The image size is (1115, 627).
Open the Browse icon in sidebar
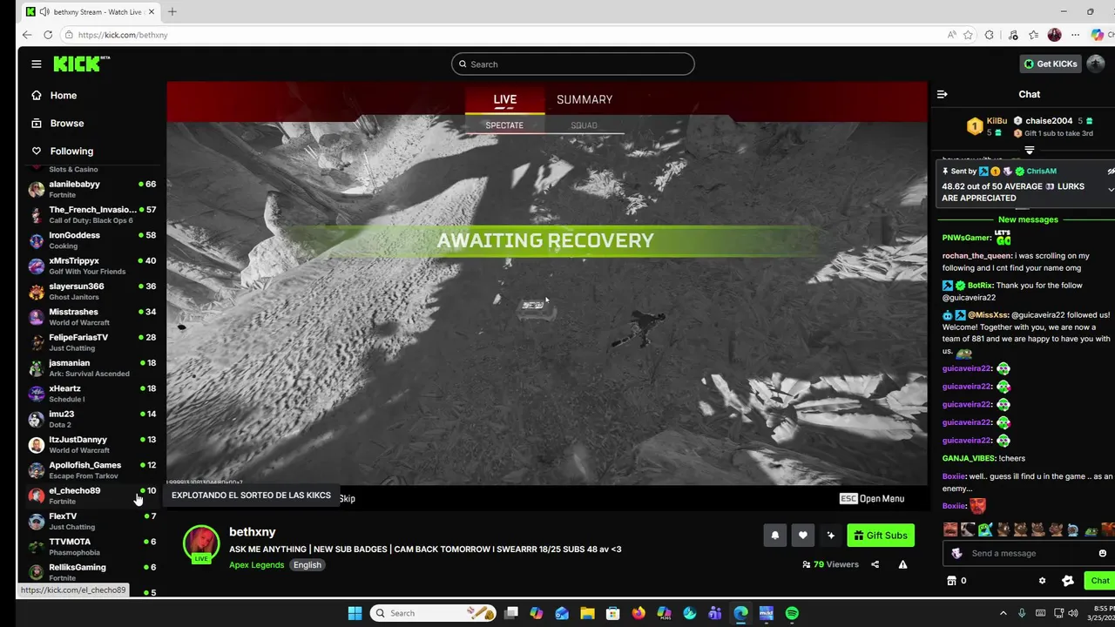coord(36,123)
